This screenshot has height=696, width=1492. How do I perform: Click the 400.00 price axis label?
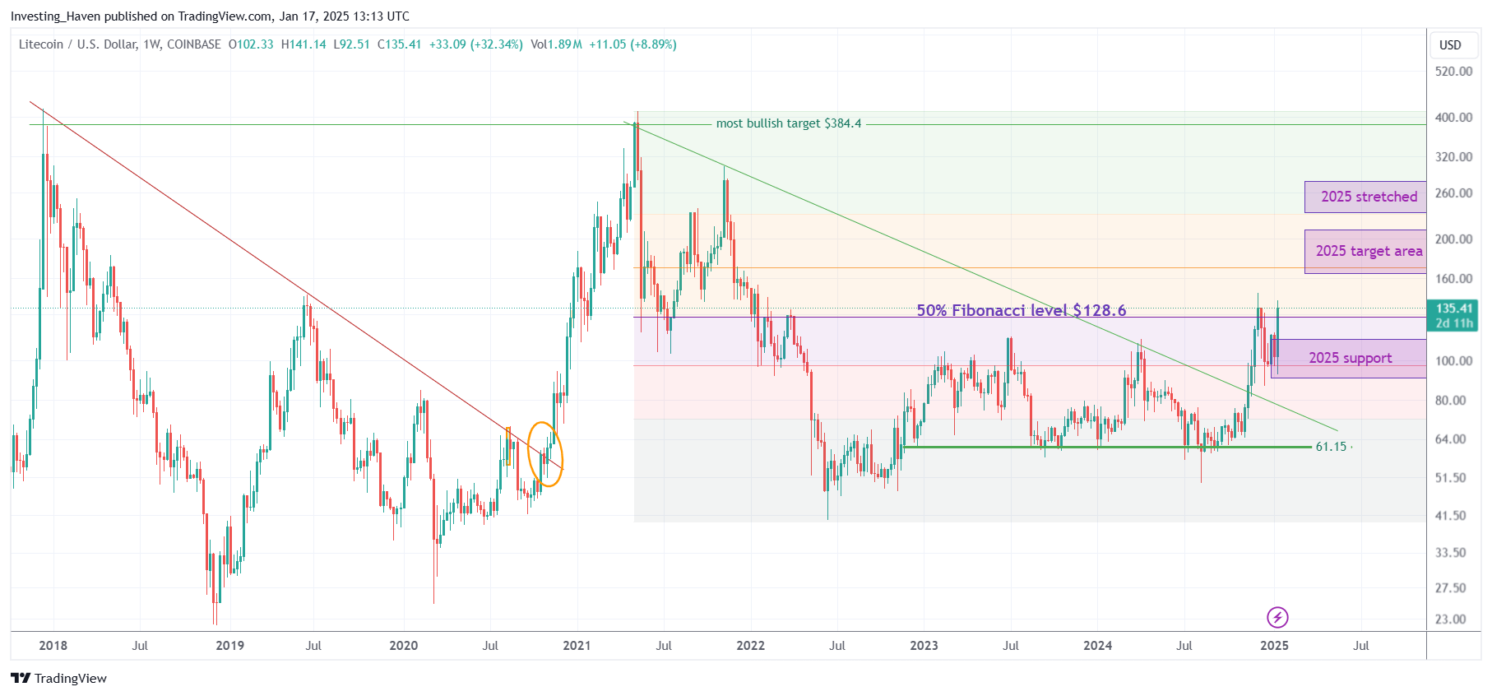click(1453, 118)
